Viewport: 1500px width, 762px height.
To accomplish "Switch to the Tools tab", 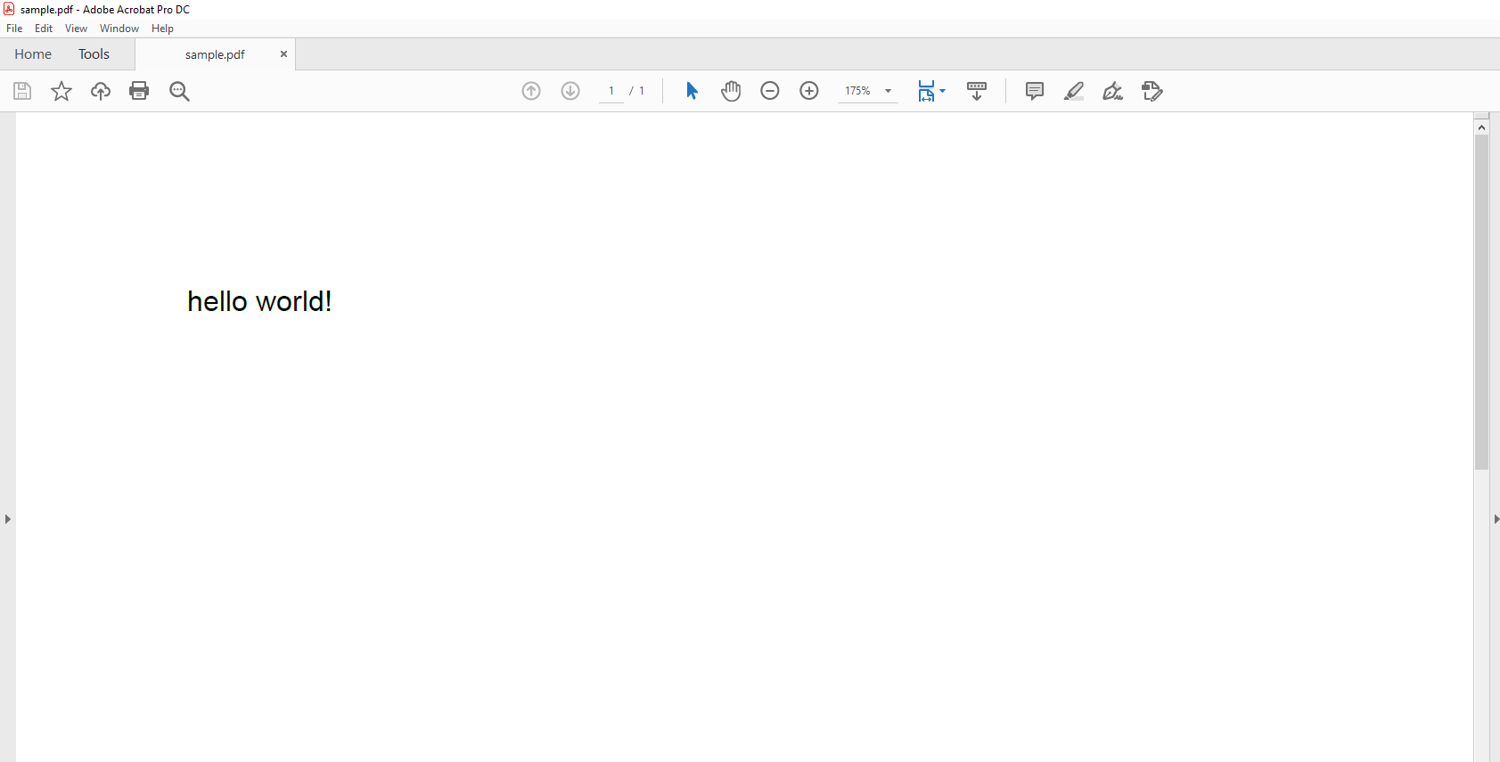I will click(x=94, y=54).
